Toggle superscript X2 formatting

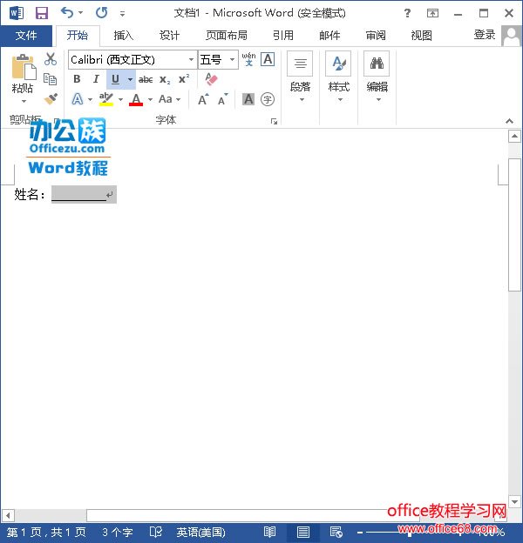pyautogui.click(x=184, y=79)
